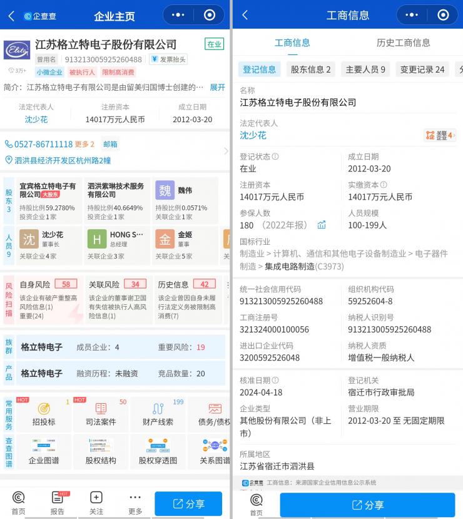The height and width of the screenshot is (519, 463).
Task: Click the trend chart icon beside 参保人数
Action: coord(322,225)
